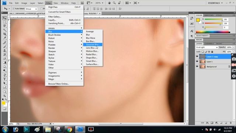Select the History Brush tool
236x133 pixels.
(x=4, y=55)
